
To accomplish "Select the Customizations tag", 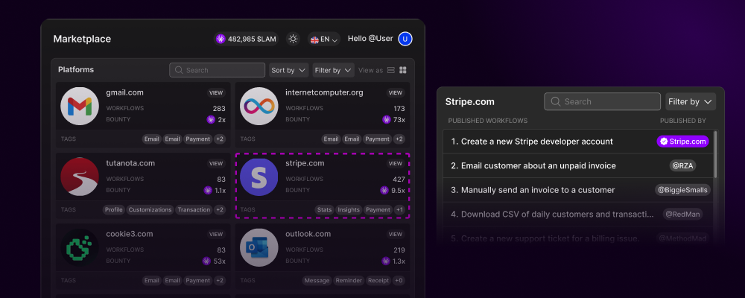I will pyautogui.click(x=150, y=209).
